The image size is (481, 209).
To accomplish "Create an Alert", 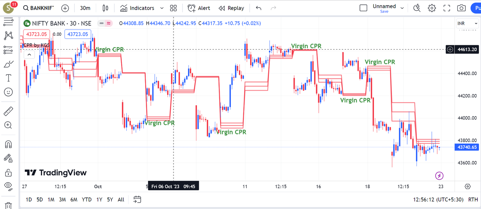I will point(199,8).
